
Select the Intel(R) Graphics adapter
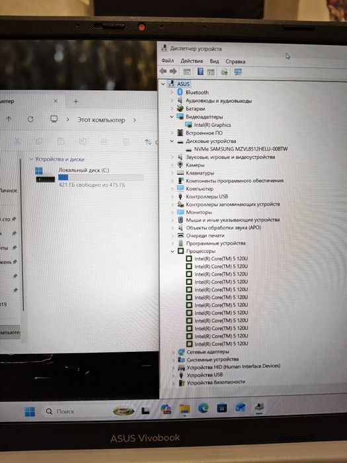tap(212, 125)
